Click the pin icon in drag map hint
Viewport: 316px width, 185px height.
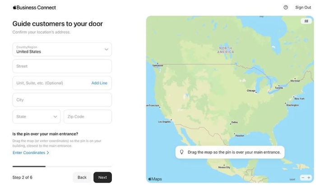coord(181,152)
